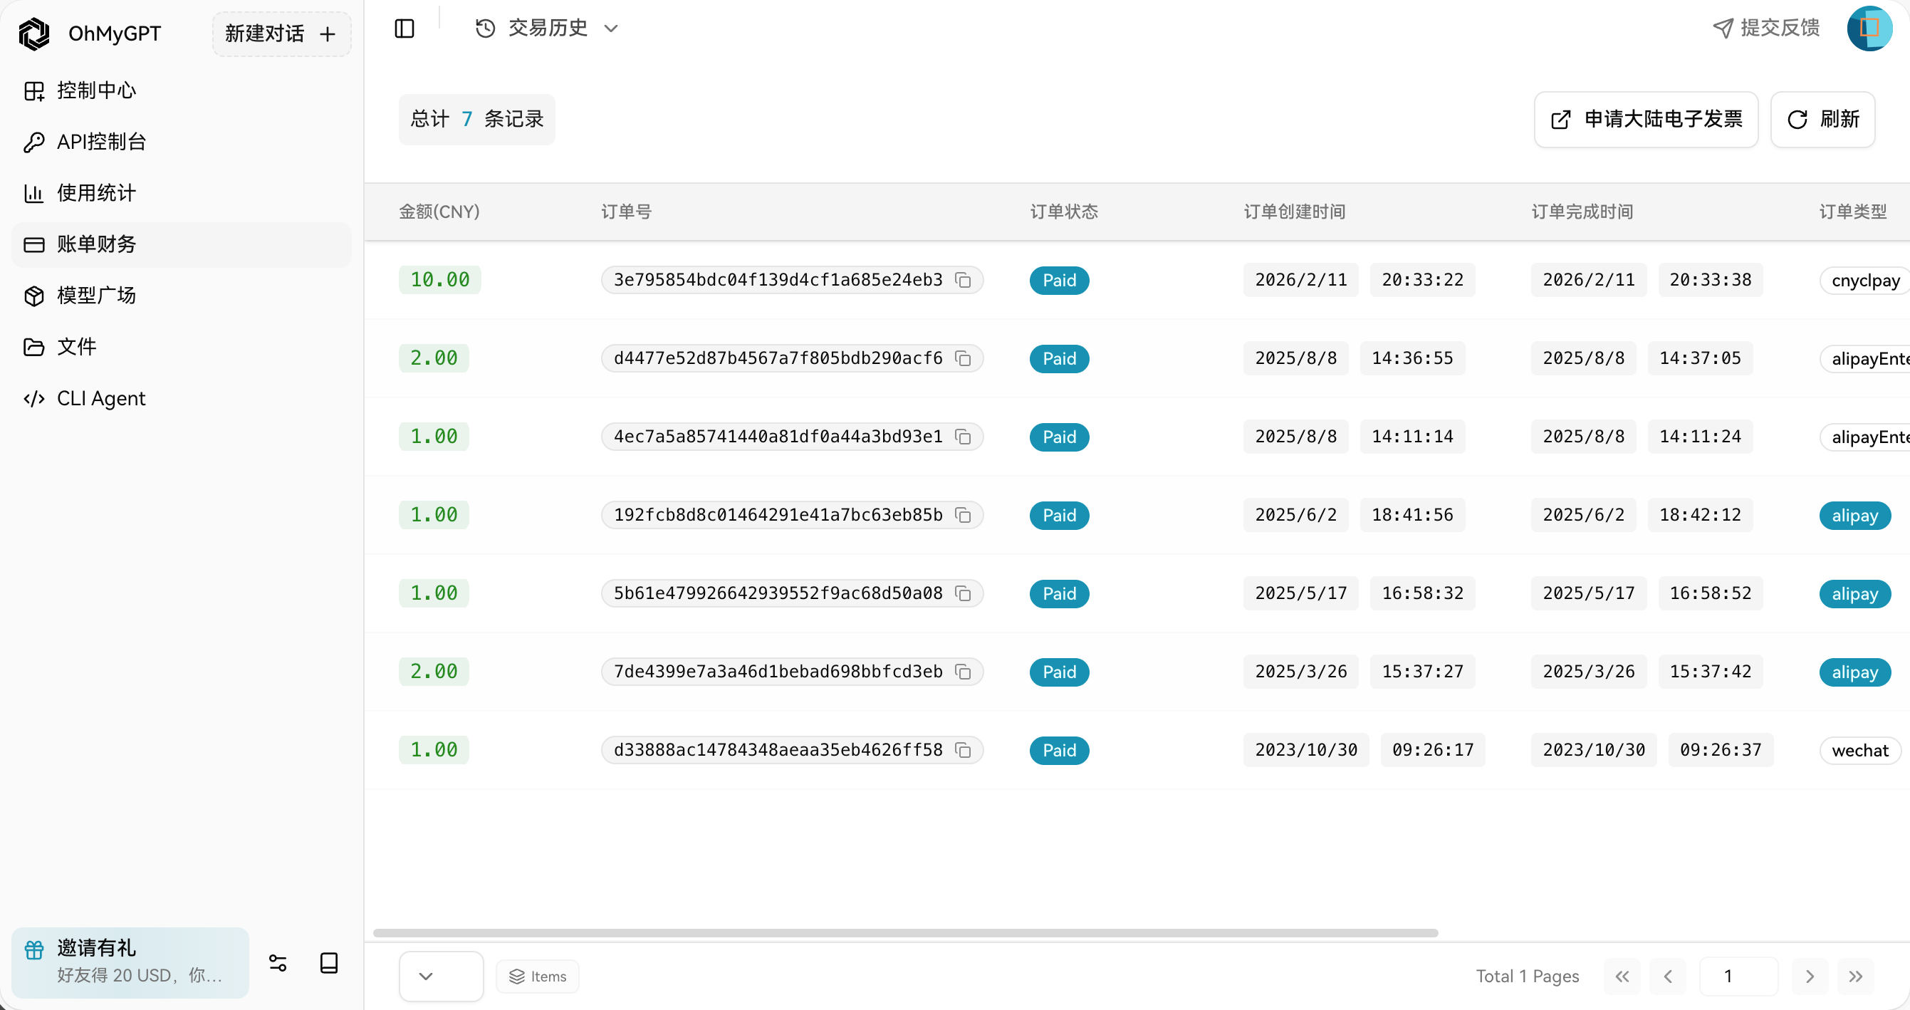Expand the 交易历史 dropdown
The height and width of the screenshot is (1010, 1910).
(547, 28)
